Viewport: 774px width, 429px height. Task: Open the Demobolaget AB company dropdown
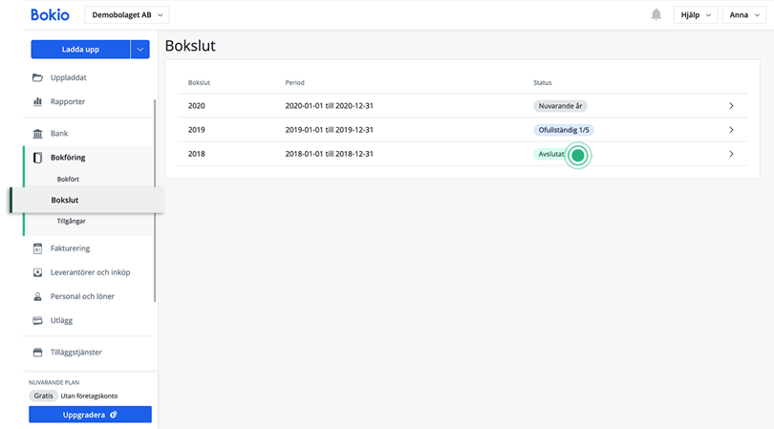tap(127, 14)
